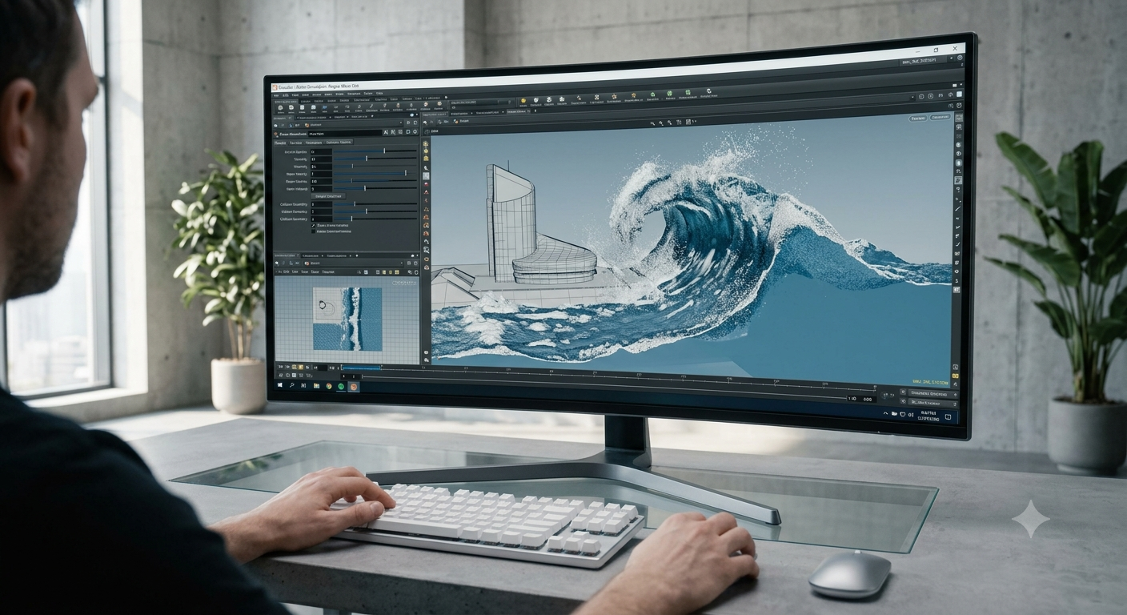Tick the empty checkbox at the parameter panel bottom
This screenshot has height=615, width=1127.
(314, 231)
